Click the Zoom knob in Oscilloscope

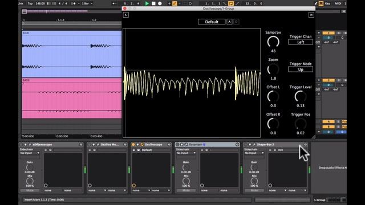[x=273, y=69]
